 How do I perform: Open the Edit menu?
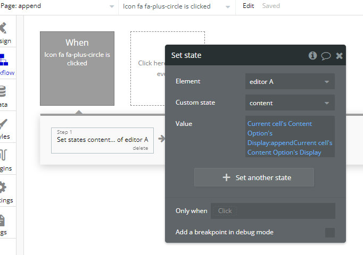pos(248,6)
